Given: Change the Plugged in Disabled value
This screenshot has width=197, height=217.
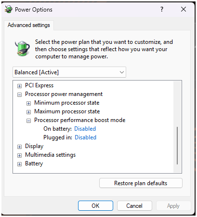Looking at the screenshot, I should point(86,137).
